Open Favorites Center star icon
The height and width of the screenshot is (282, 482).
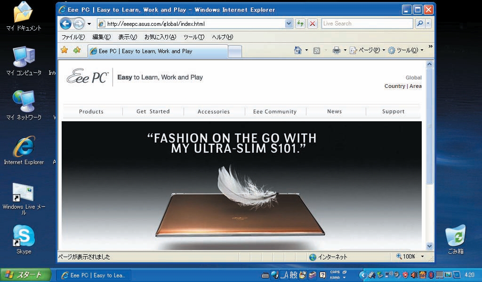tap(64, 50)
